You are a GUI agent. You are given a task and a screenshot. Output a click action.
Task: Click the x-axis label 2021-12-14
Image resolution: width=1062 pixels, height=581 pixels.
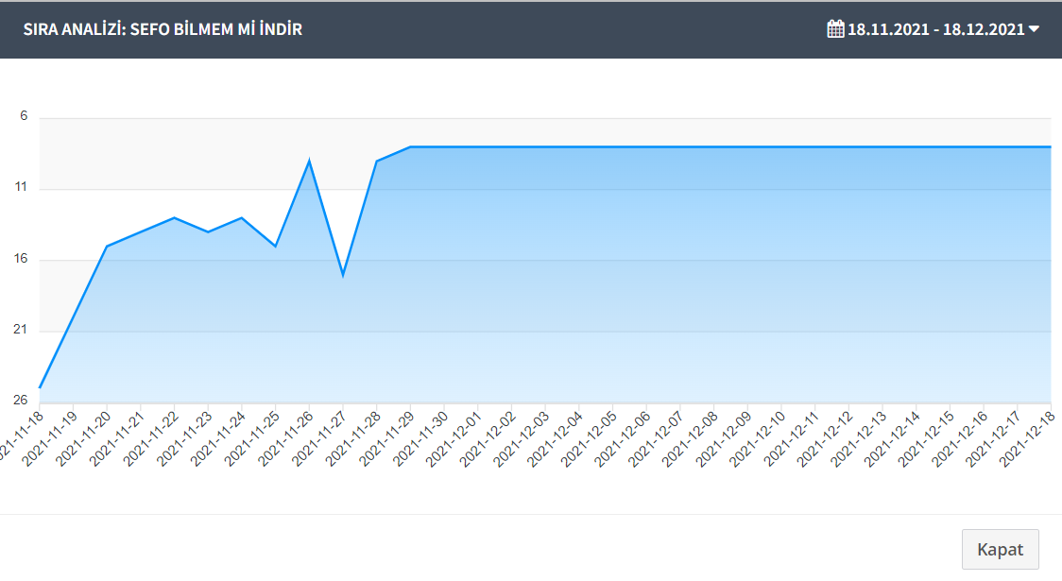tap(891, 438)
